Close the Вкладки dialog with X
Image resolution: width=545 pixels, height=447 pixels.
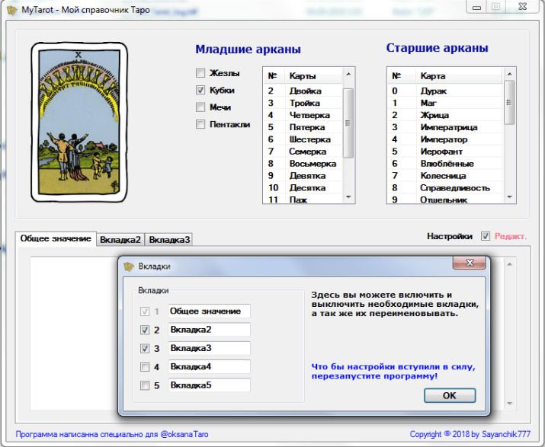pos(470,263)
